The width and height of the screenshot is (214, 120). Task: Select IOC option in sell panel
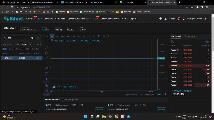[x=133, y=105]
